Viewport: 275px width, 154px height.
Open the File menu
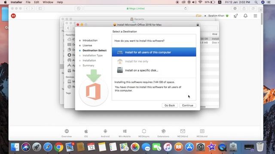pyautogui.click(x=28, y=2)
